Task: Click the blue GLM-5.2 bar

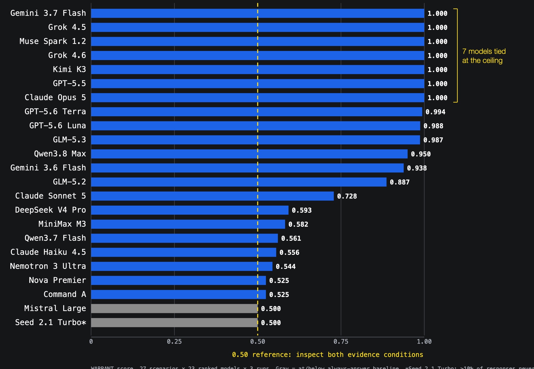Action: click(x=239, y=182)
